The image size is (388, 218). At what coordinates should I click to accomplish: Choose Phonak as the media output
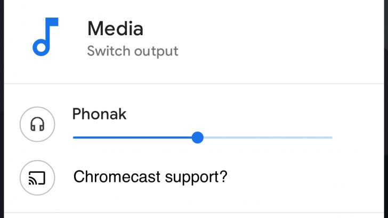(99, 114)
